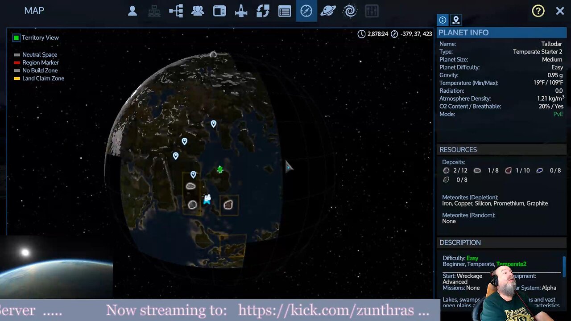This screenshot has height=321, width=571.
Task: Click the 2/12 deposit resource icon
Action: pos(446,171)
